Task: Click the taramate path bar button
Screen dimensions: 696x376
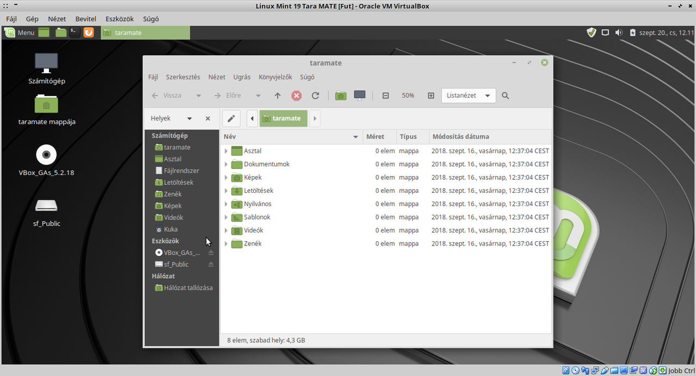Action: tap(283, 118)
